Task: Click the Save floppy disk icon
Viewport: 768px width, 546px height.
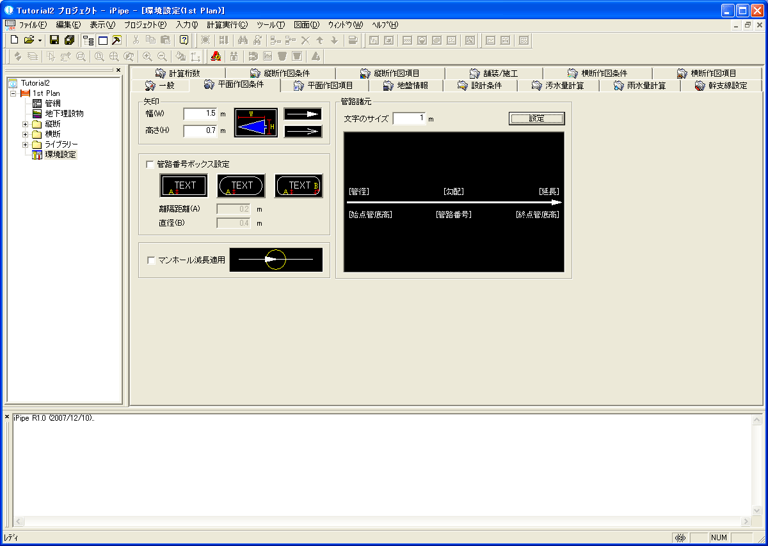Action: (54, 40)
